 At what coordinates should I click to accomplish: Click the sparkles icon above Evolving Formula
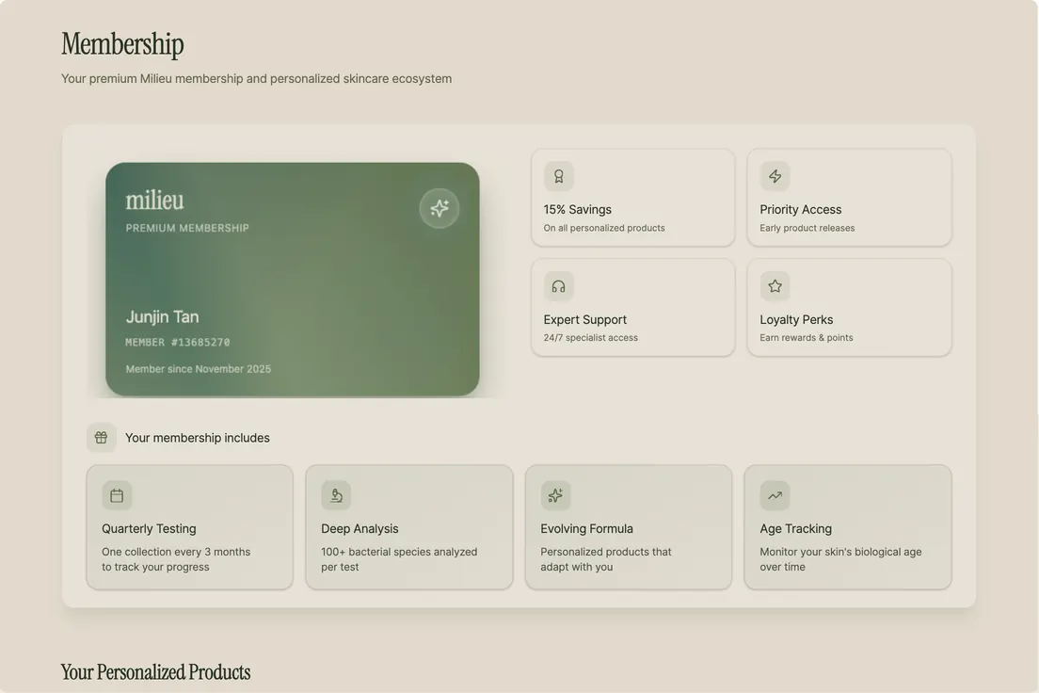point(555,495)
